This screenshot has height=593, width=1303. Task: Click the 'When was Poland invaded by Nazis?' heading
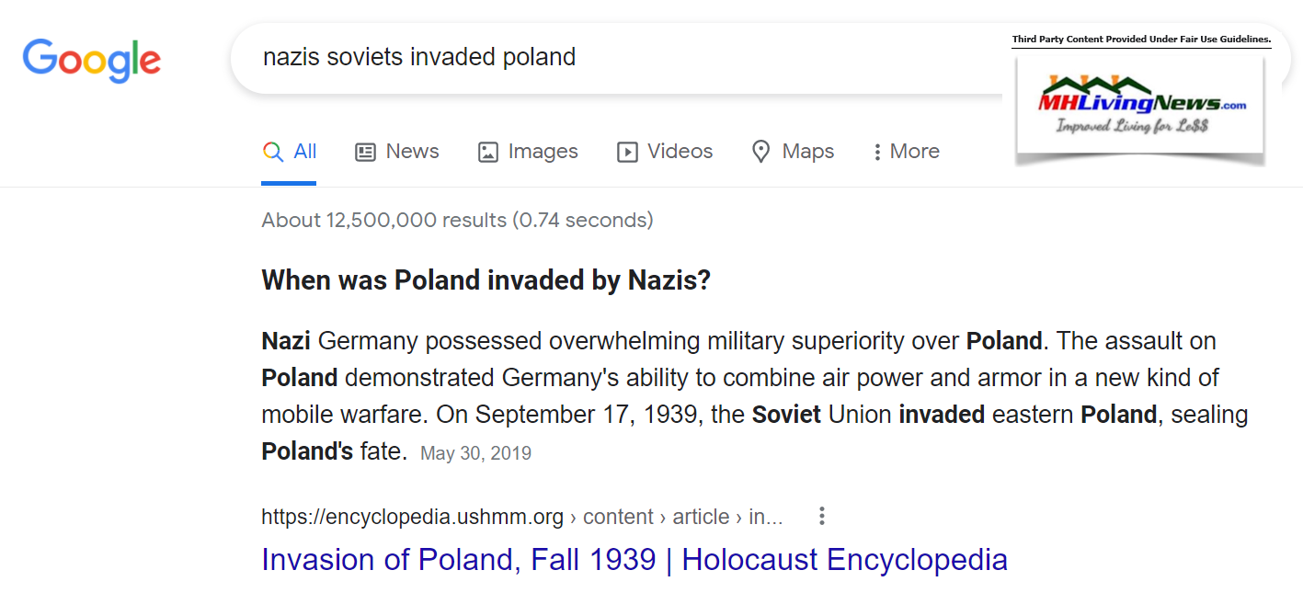point(486,280)
